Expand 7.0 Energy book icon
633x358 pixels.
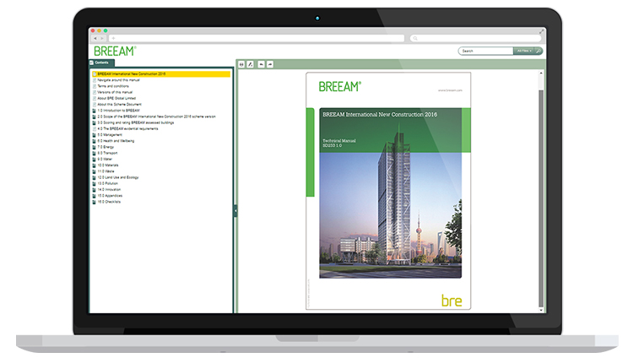coord(95,147)
